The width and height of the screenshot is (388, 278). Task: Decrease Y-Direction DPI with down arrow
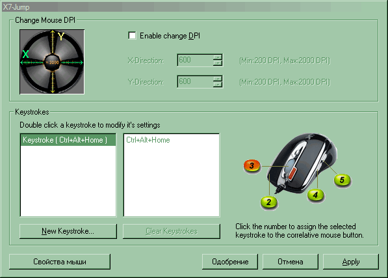(x=218, y=85)
